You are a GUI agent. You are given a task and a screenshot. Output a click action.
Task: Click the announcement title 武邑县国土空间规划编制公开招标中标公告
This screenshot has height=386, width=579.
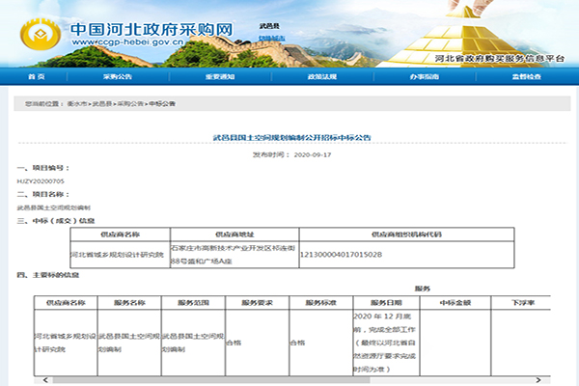point(292,138)
